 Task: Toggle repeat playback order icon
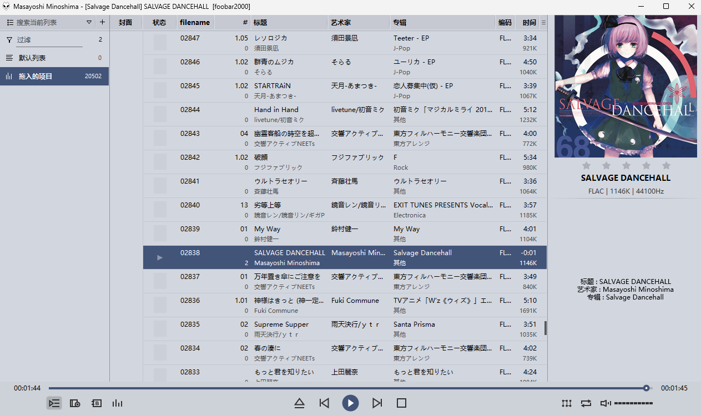[586, 403]
